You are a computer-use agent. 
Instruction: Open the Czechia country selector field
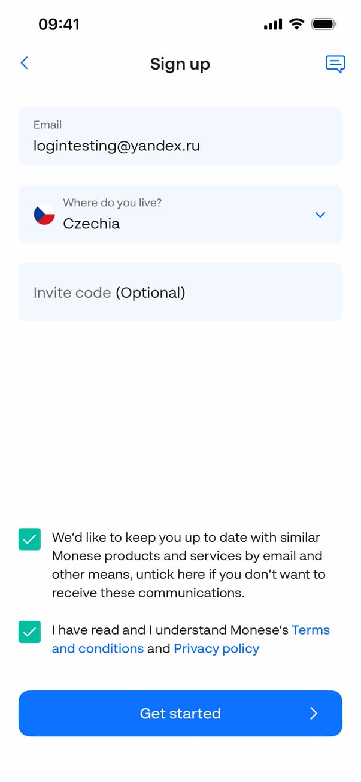pos(180,215)
